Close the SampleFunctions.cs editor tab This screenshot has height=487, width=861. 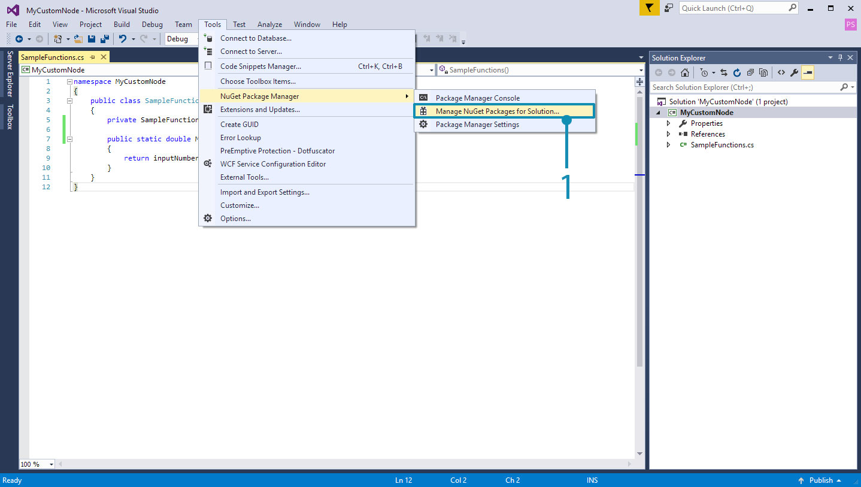(104, 58)
